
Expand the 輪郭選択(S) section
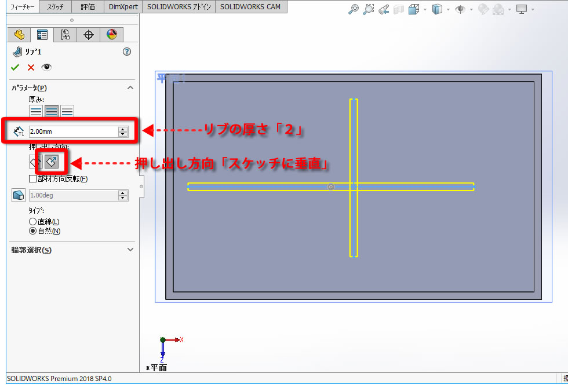coord(130,250)
